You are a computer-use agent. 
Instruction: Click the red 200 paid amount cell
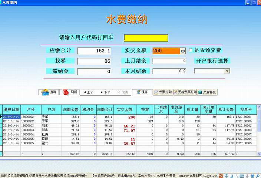point(125,117)
